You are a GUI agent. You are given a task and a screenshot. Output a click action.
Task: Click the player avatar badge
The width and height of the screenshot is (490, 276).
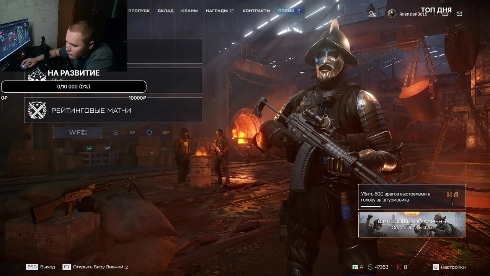click(392, 14)
